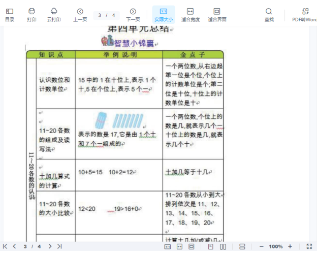Launch PDF转Word converter
317x254 pixels.
click(305, 15)
